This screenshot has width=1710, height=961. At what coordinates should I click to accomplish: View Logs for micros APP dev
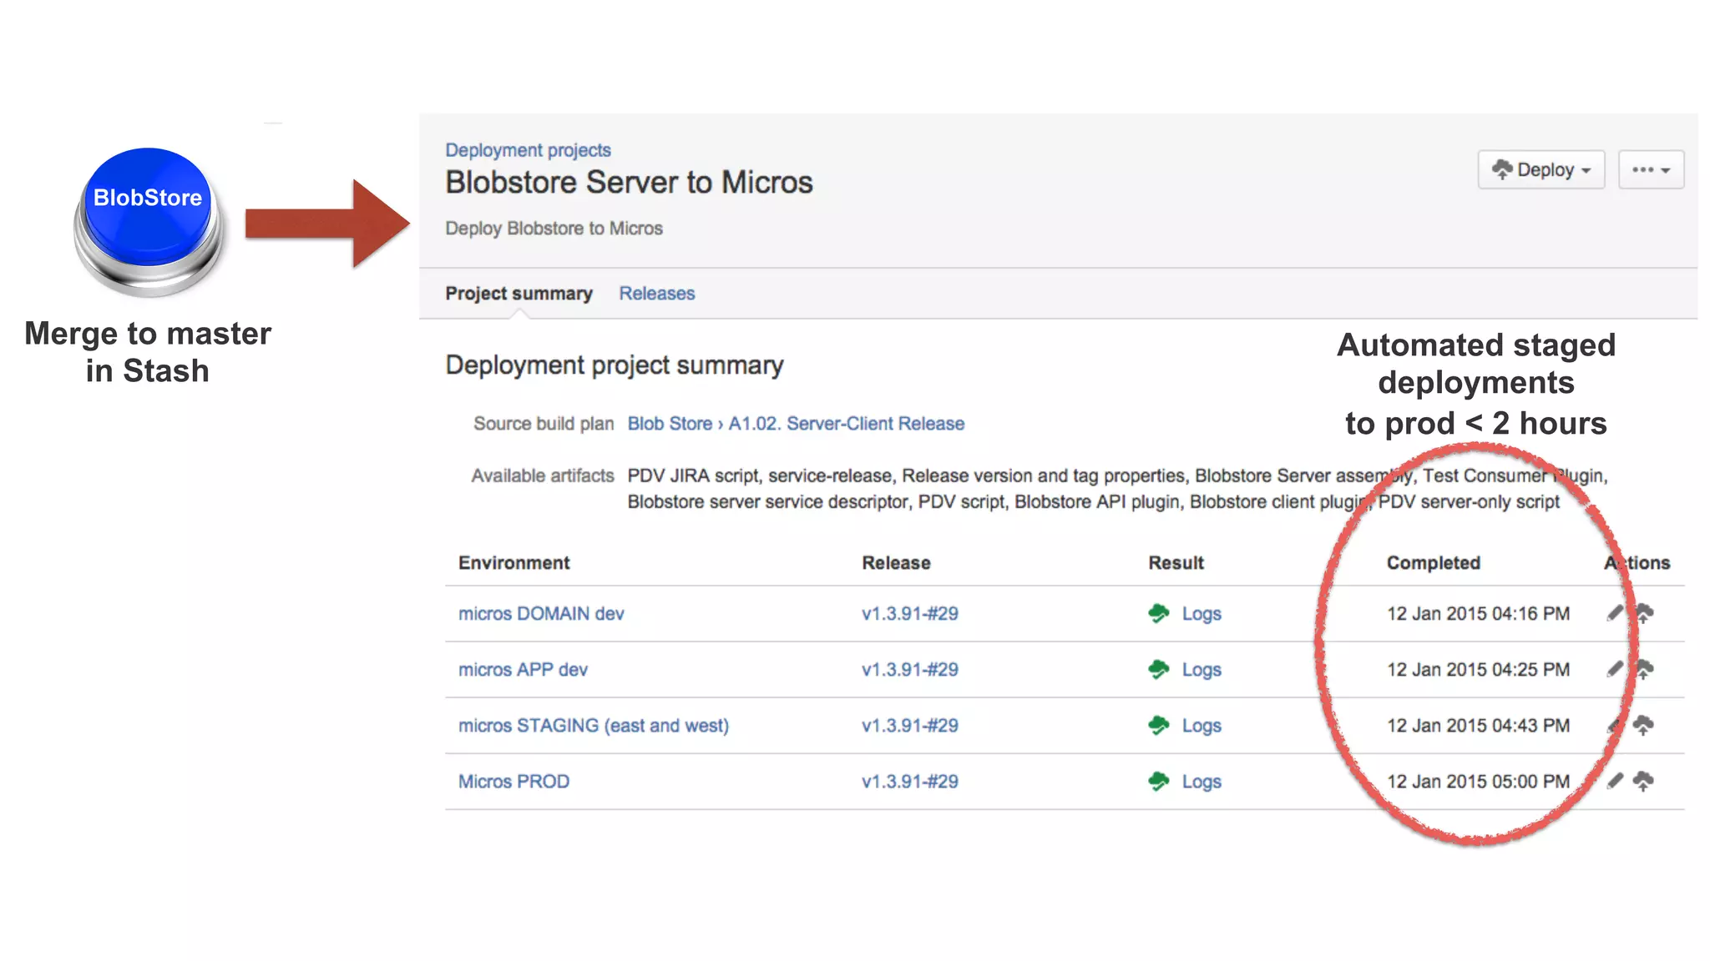[1202, 670]
